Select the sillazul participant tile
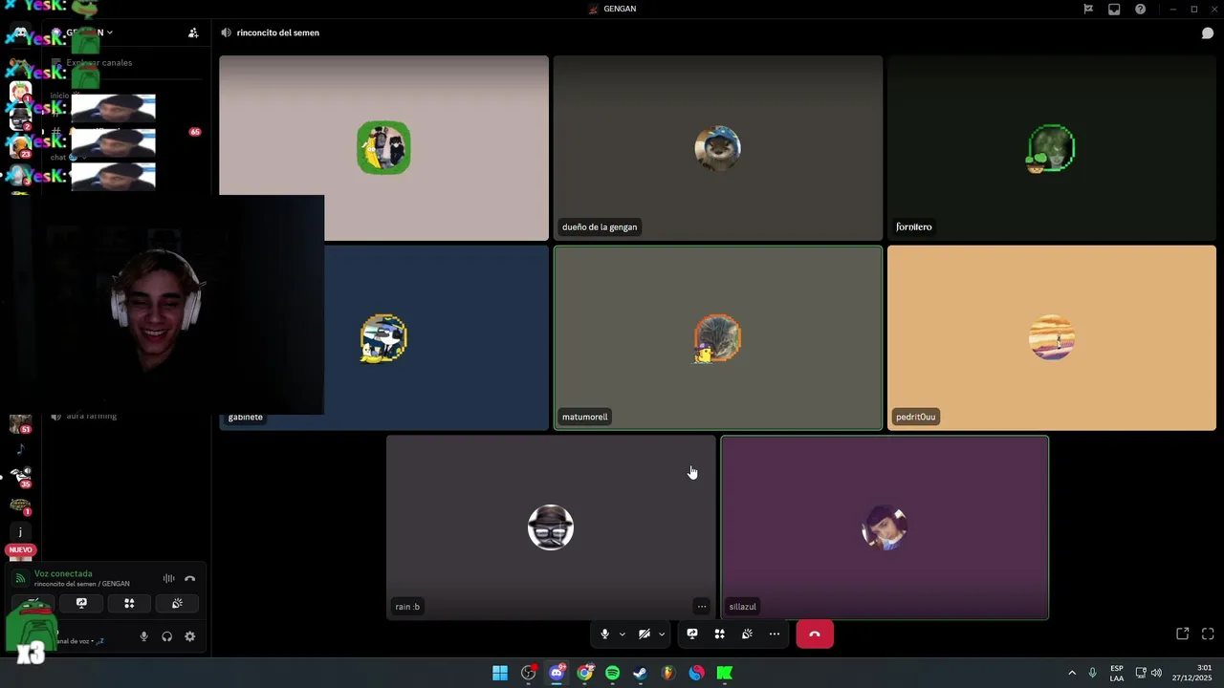The image size is (1224, 688). 885,527
